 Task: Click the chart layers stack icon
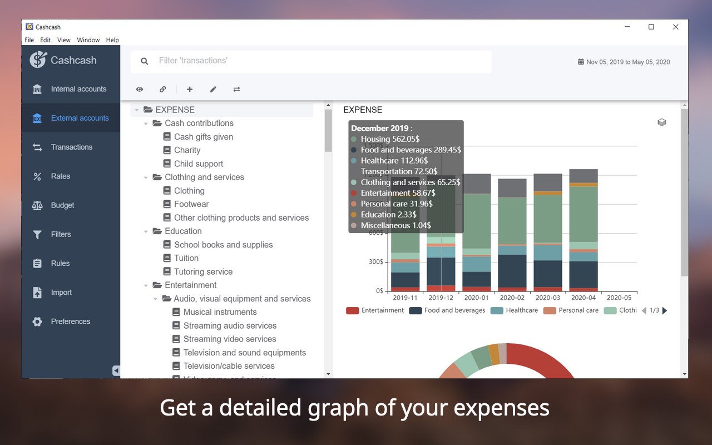pyautogui.click(x=662, y=122)
